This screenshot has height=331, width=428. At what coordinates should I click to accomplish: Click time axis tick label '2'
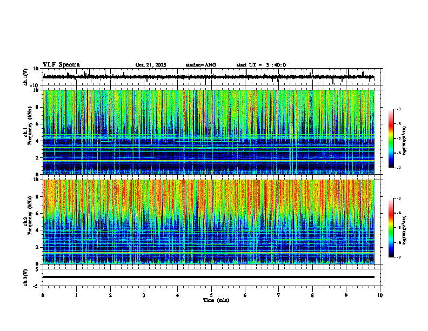[x=110, y=295]
